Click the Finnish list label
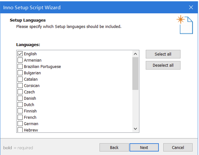Viewport: 199px width, 155px height. point(30,111)
